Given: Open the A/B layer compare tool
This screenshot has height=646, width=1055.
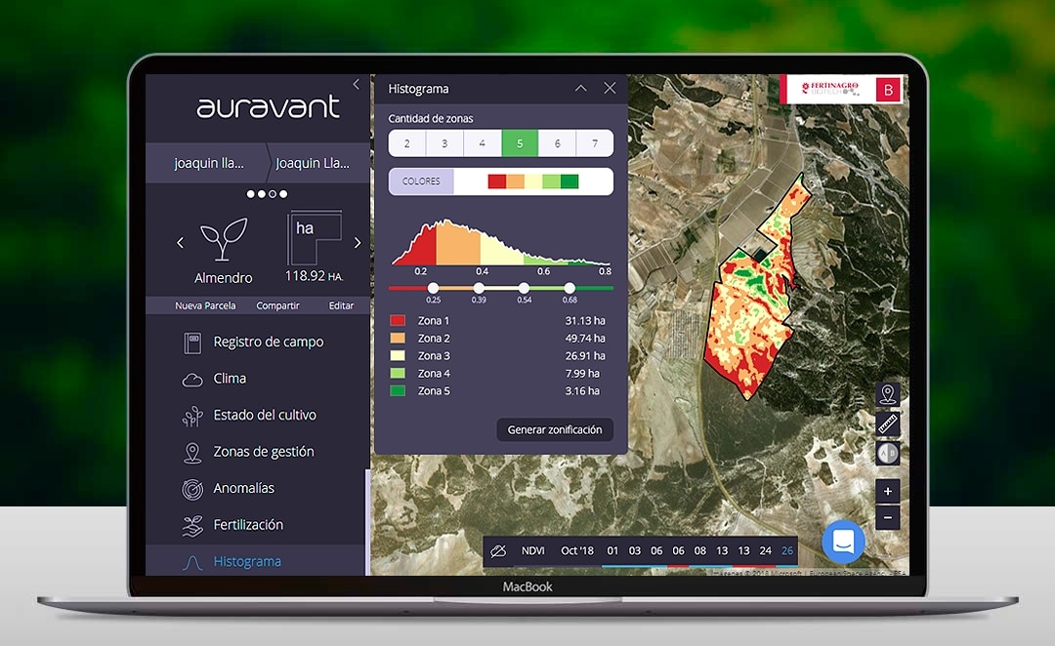Looking at the screenshot, I should tap(887, 453).
